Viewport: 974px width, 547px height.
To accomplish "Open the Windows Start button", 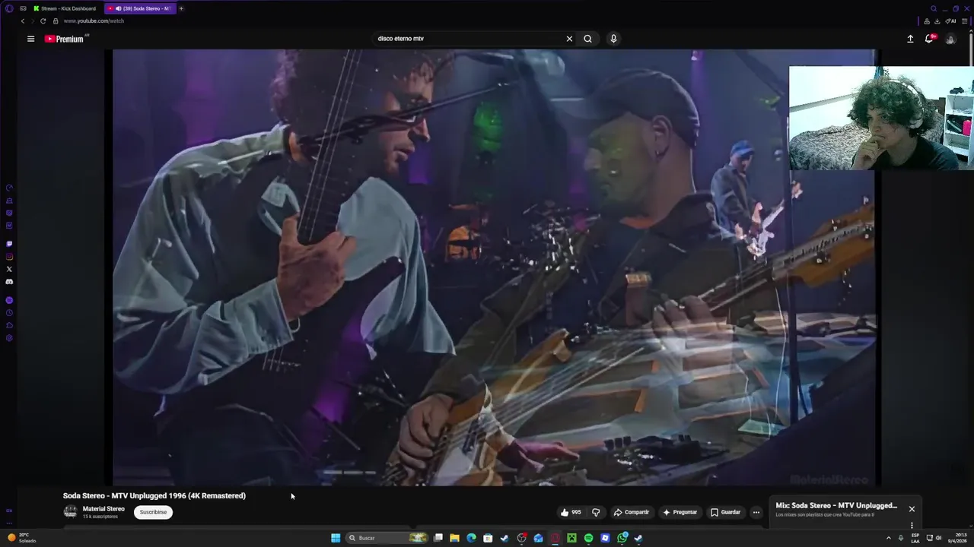I will coord(336,538).
